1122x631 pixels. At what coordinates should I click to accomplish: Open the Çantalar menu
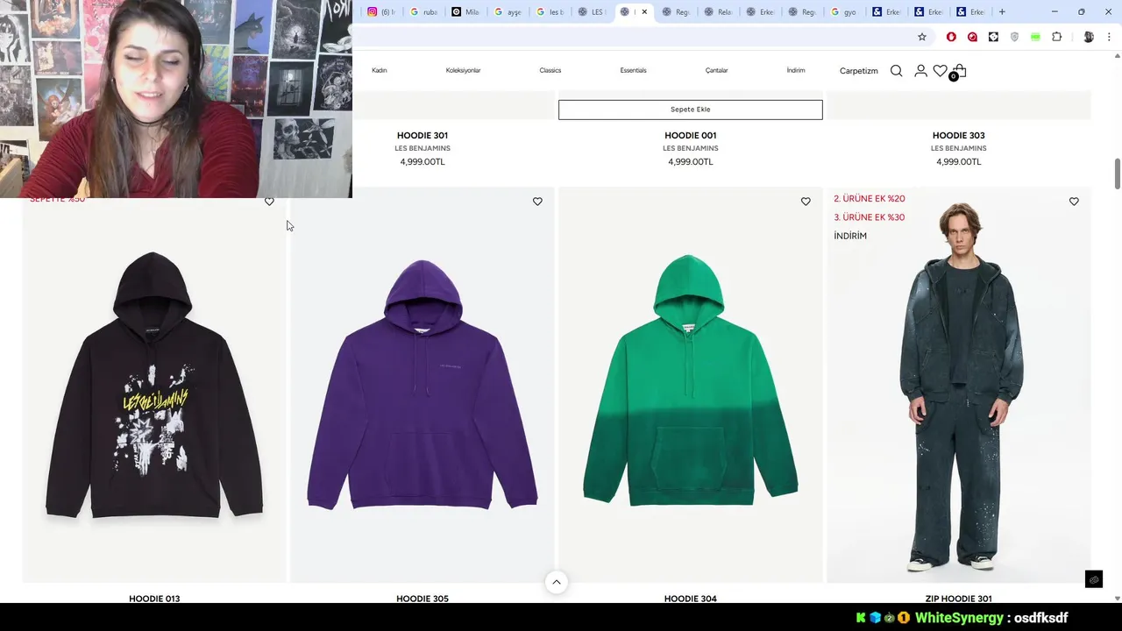[717, 70]
